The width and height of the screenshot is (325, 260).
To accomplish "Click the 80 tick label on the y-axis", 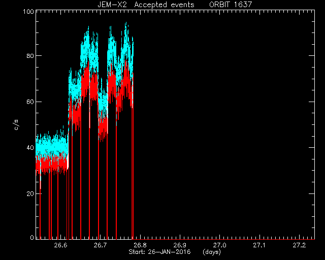I will pos(30,56).
